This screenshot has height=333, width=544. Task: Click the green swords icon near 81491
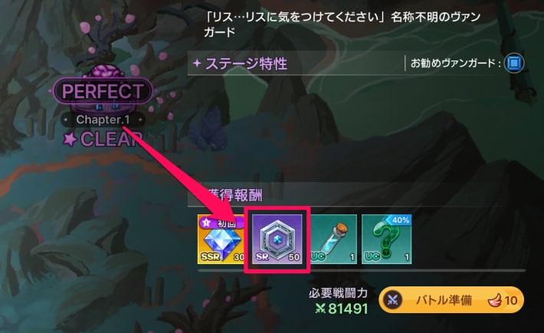[320, 308]
